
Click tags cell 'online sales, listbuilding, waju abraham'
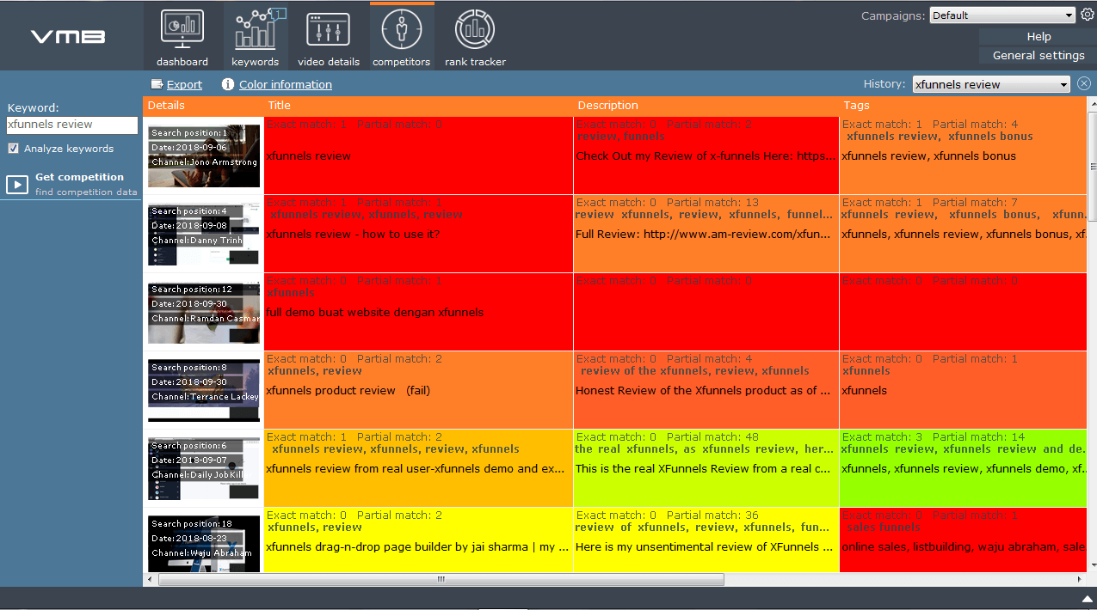coord(963,540)
